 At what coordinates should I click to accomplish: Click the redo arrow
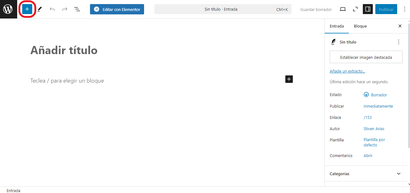point(64,9)
